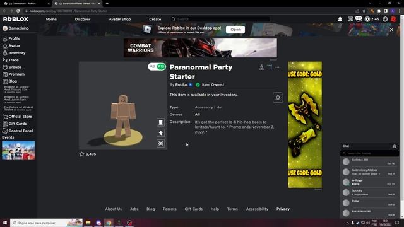
Task: Open a new browser tab
Action: 107,4
